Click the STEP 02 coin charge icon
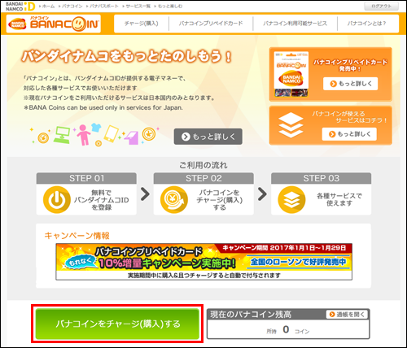Image resolution: width=407 pixels, height=348 pixels. tap(174, 199)
